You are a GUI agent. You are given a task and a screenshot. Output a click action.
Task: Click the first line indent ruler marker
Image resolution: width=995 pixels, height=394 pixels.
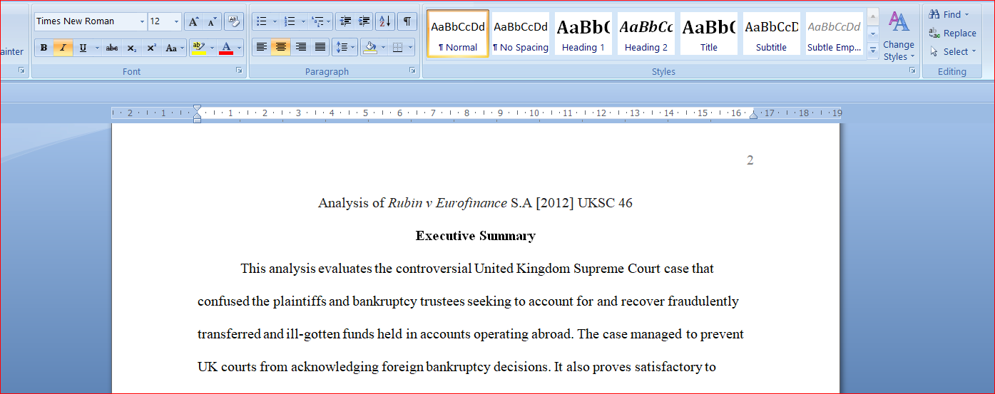pos(198,109)
